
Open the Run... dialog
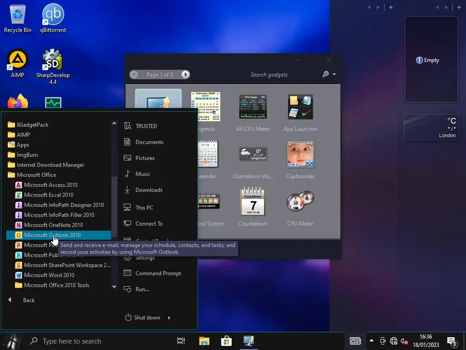(x=137, y=289)
